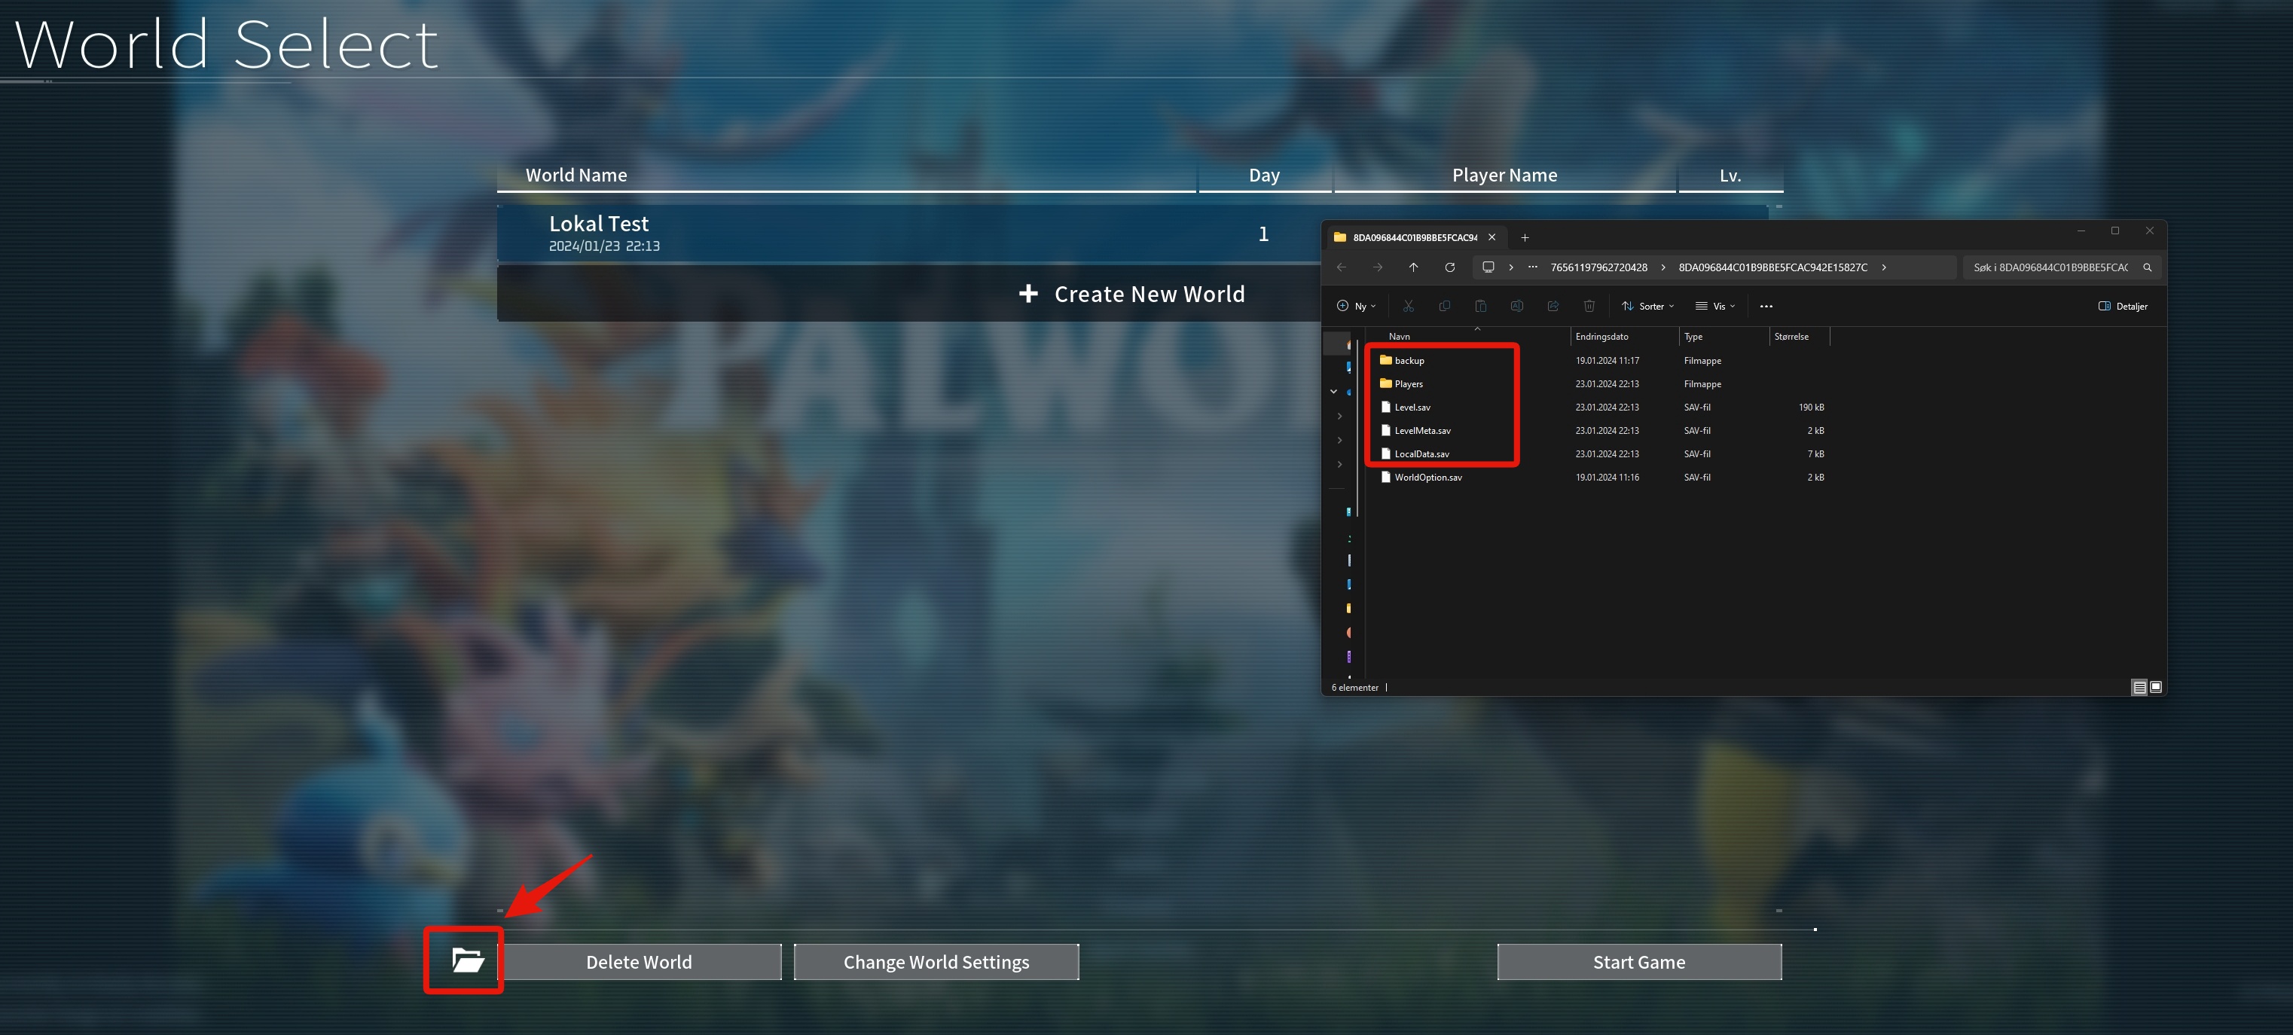The height and width of the screenshot is (1035, 2293).
Task: Open Change World Settings
Action: 936,962
